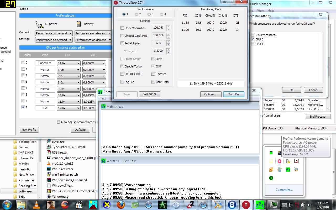336x210 pixels.
Task: Open the VLC media player taskbar icon
Action: 36,204
